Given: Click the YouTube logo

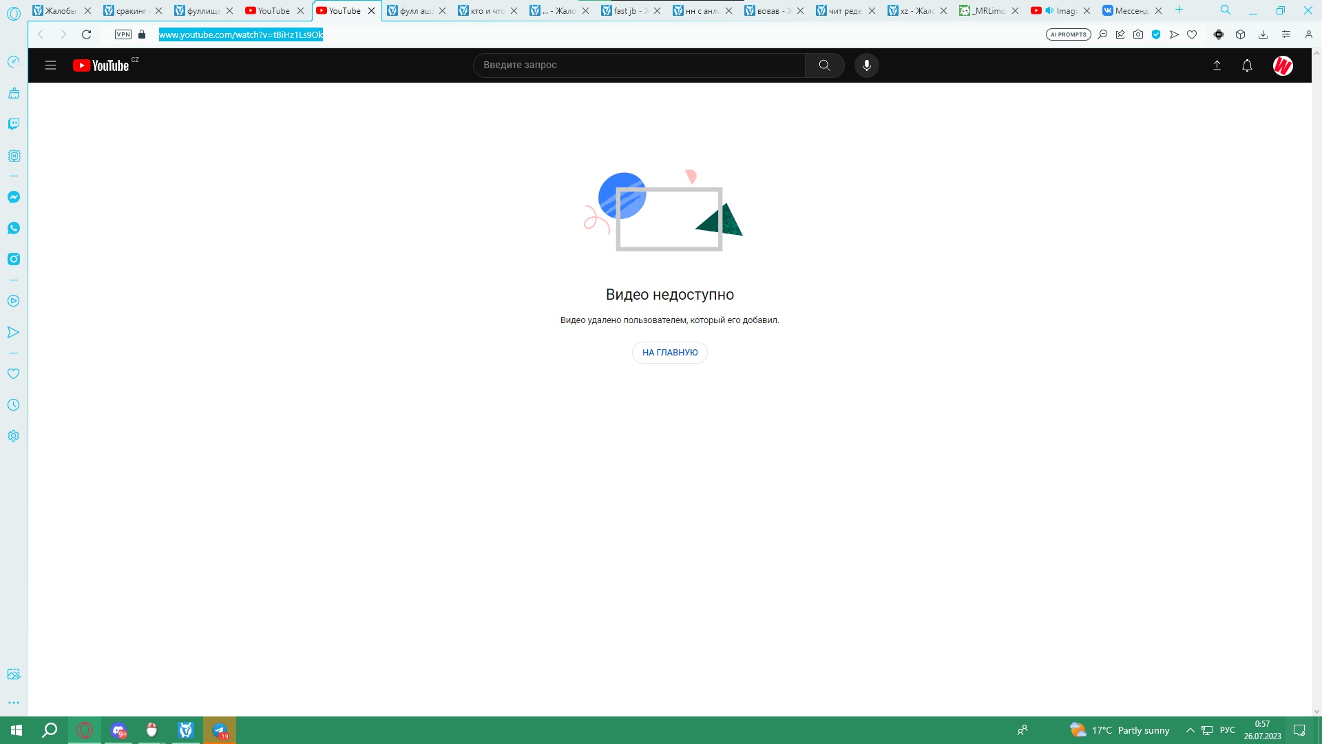Looking at the screenshot, I should pyautogui.click(x=101, y=65).
